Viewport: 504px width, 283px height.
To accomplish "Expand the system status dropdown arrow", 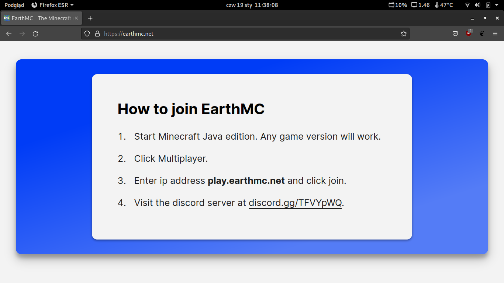I will point(496,5).
